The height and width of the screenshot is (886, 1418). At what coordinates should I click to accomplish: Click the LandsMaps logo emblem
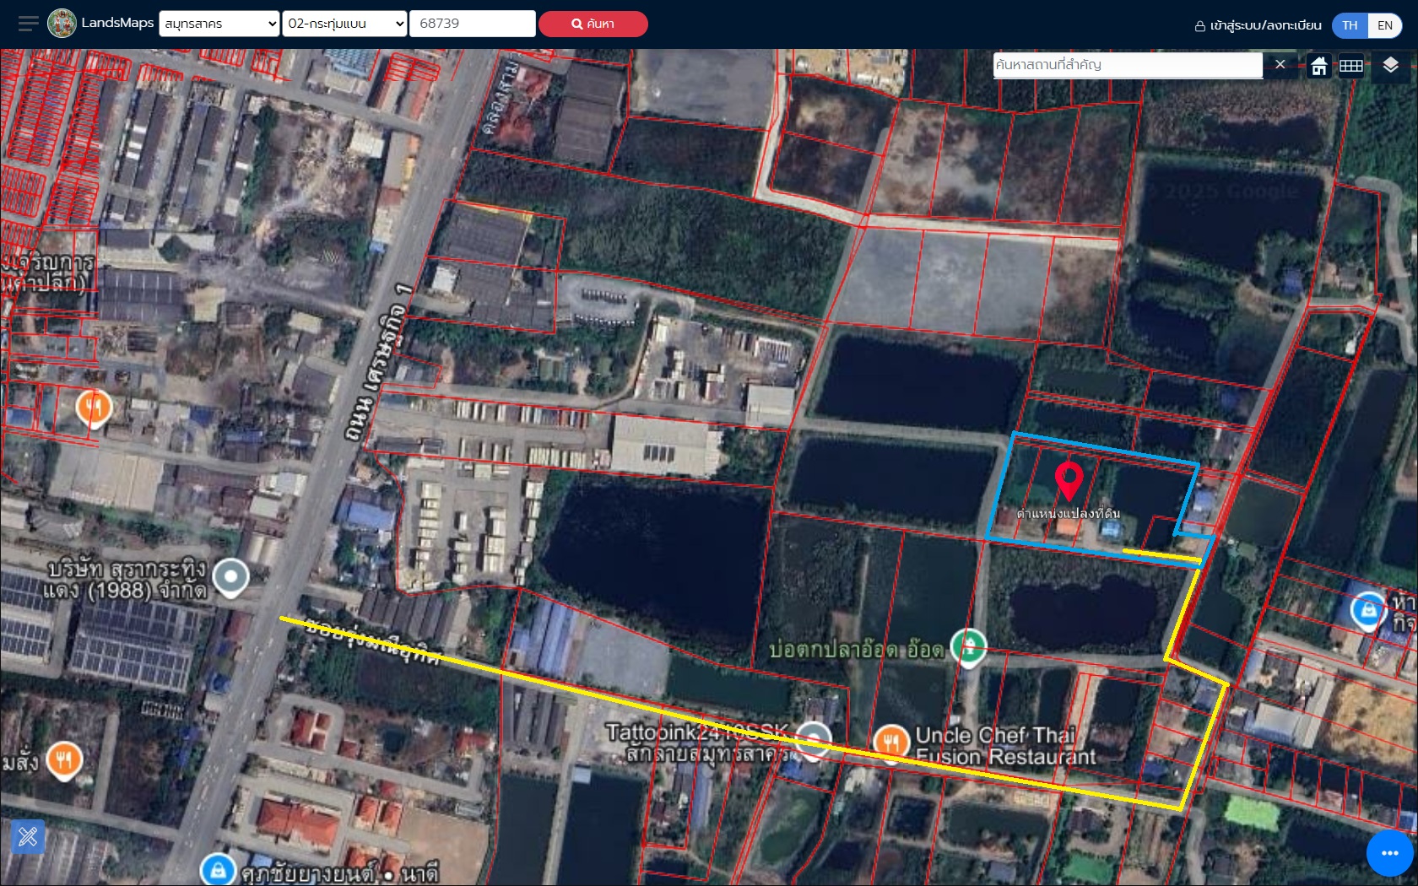pyautogui.click(x=62, y=24)
